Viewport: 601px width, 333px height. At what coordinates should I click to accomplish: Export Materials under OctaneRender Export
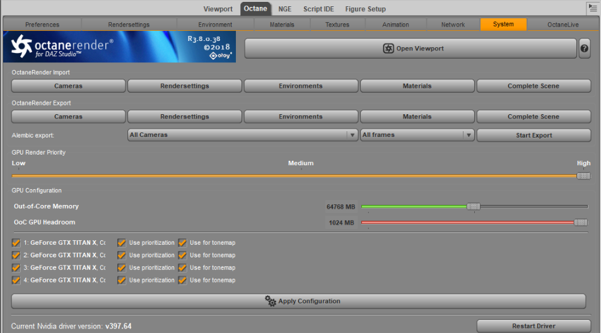417,117
